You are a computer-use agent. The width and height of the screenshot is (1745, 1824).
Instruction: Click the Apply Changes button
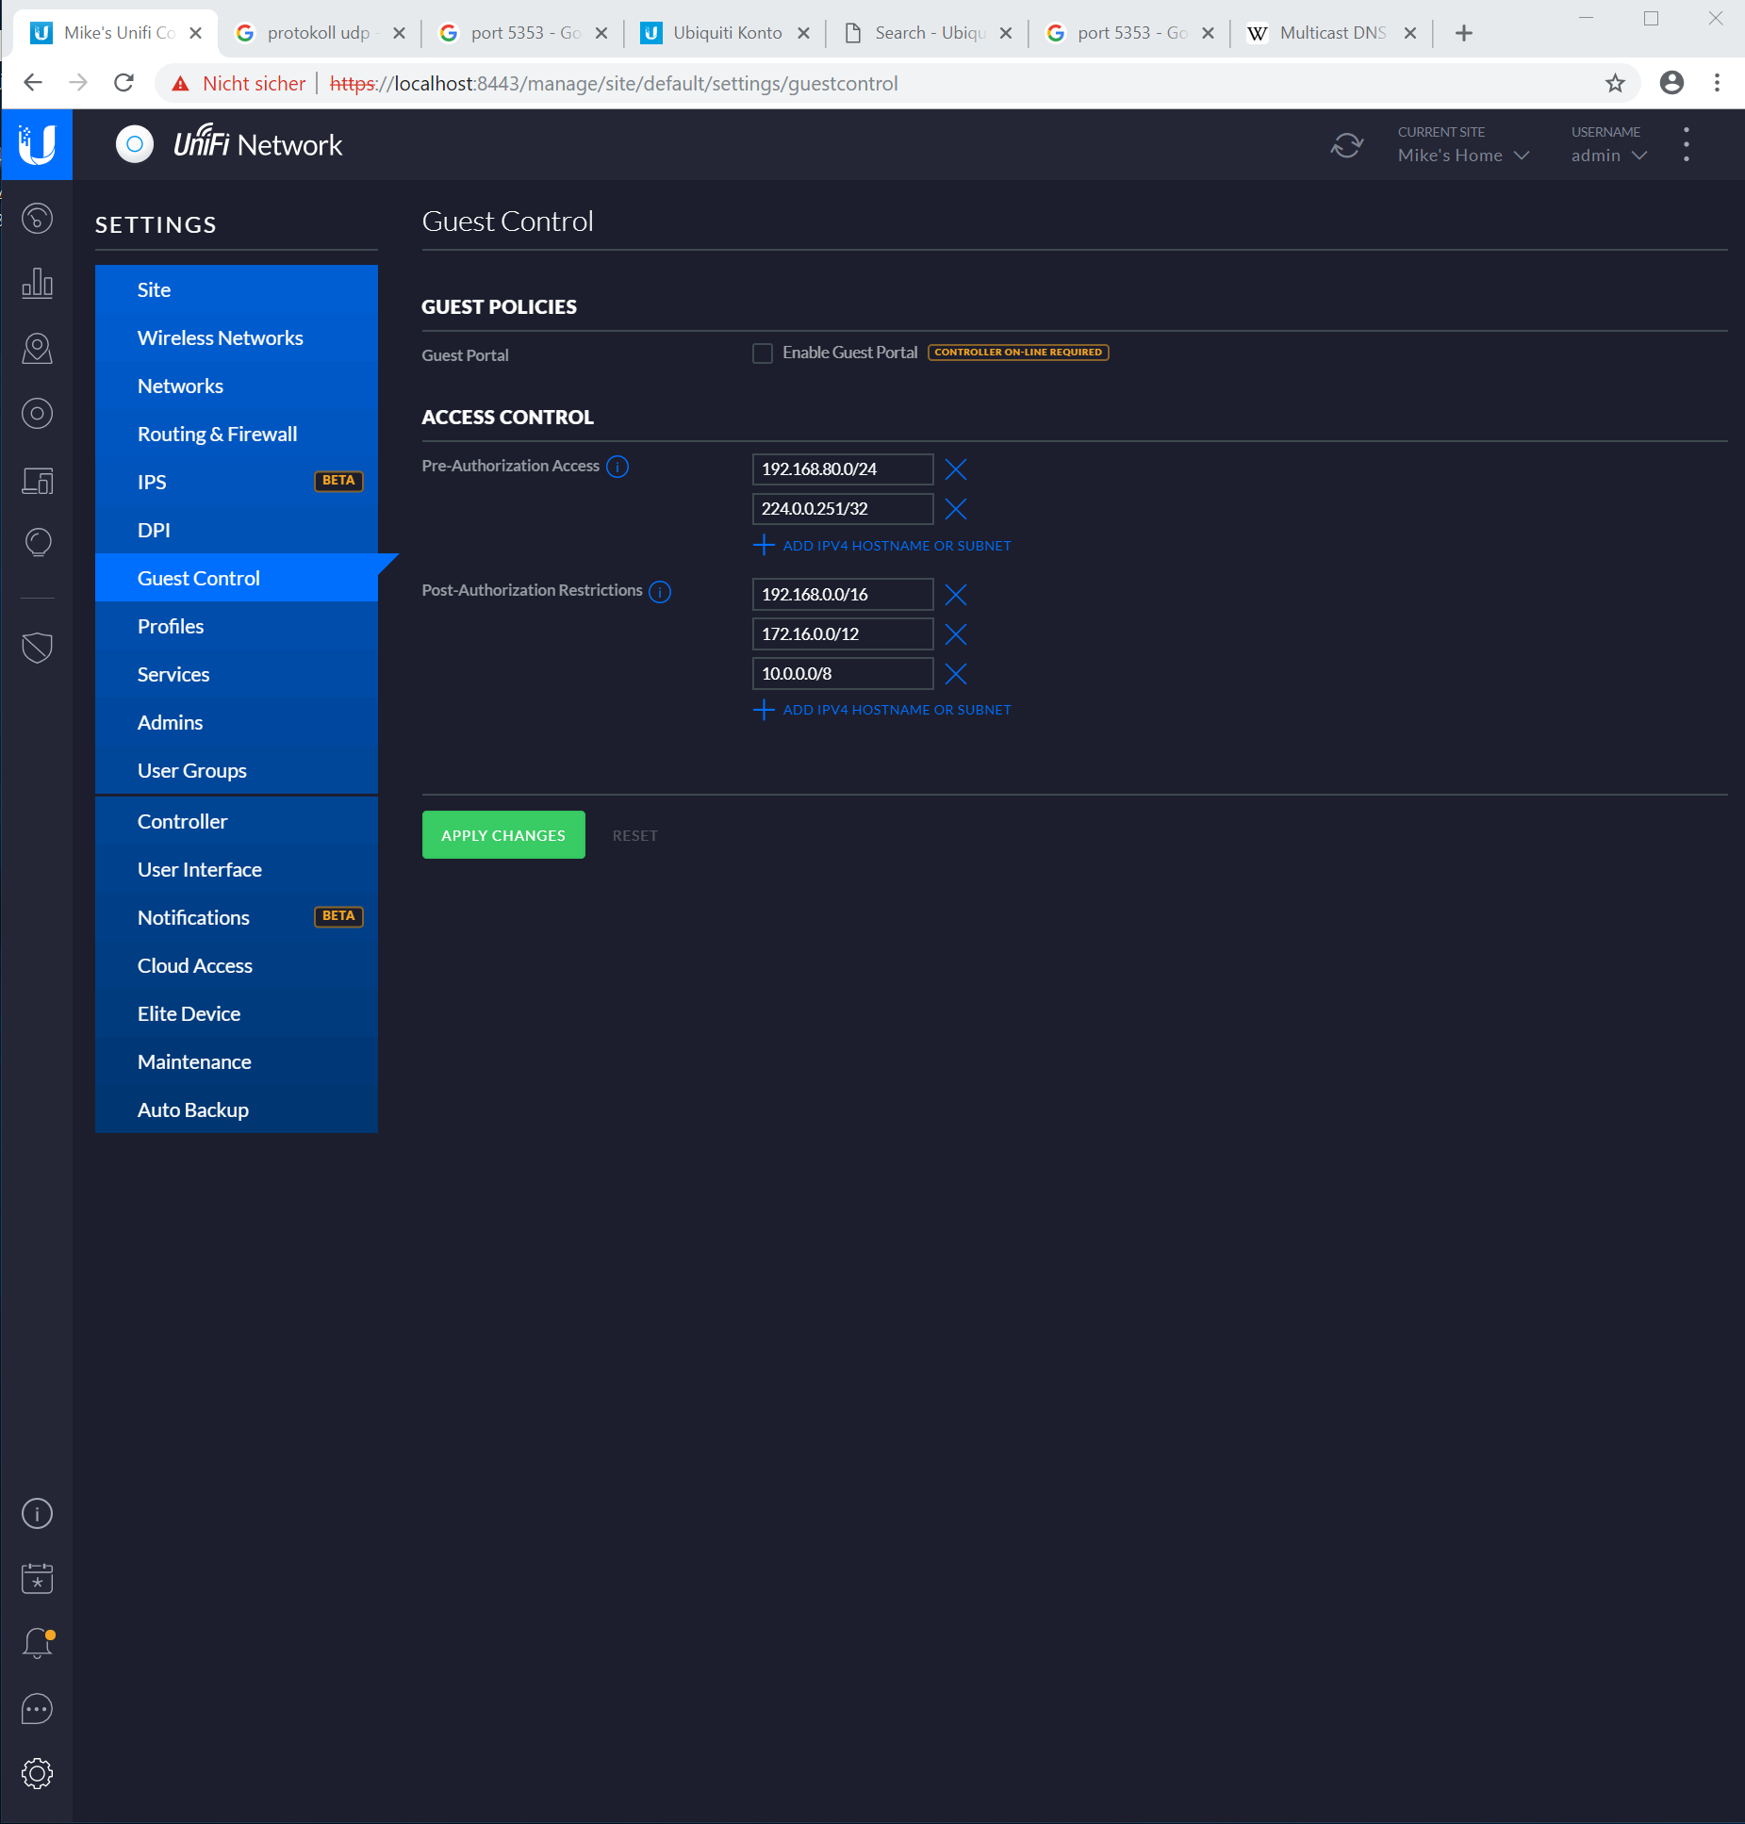(503, 835)
